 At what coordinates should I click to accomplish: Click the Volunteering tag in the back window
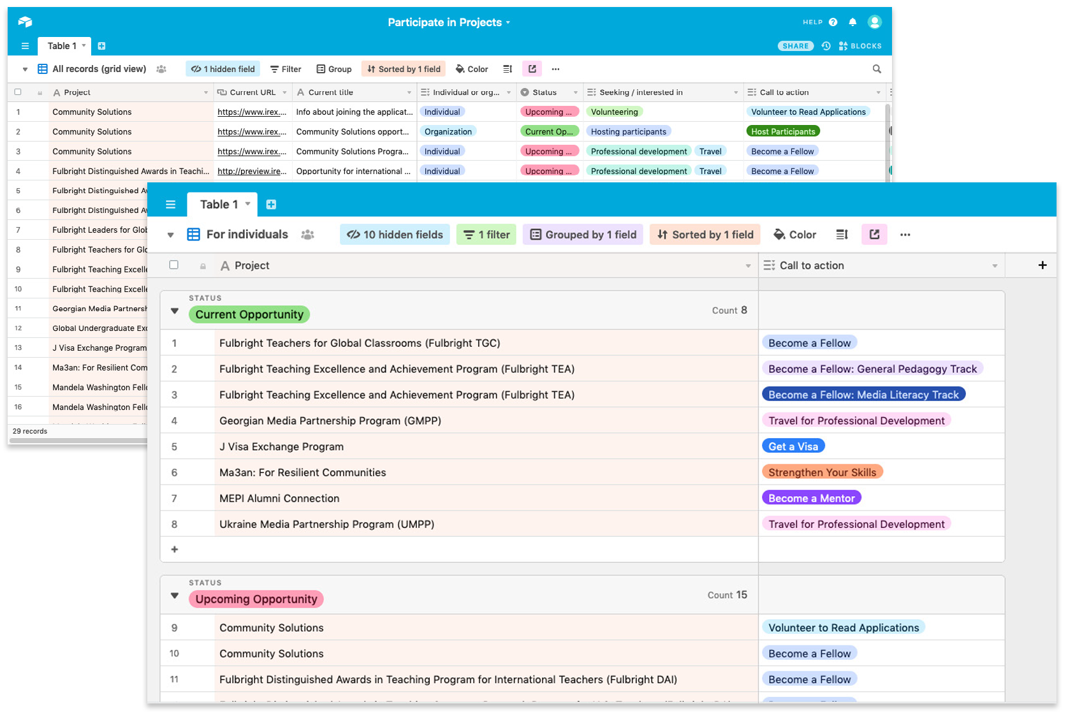point(614,112)
